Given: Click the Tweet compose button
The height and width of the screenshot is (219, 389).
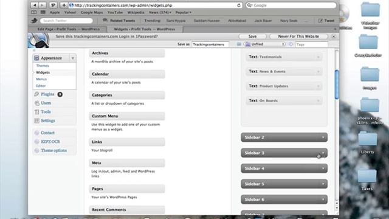Looking at the screenshot, I should (326, 21).
